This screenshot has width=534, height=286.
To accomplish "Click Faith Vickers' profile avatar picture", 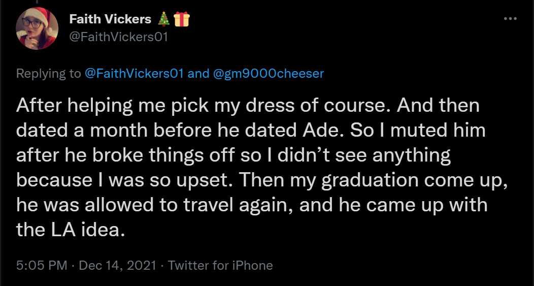I will tap(37, 28).
